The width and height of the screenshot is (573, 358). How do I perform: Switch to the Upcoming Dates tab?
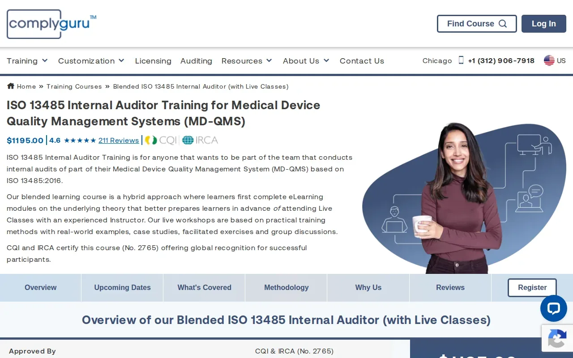[x=123, y=288]
